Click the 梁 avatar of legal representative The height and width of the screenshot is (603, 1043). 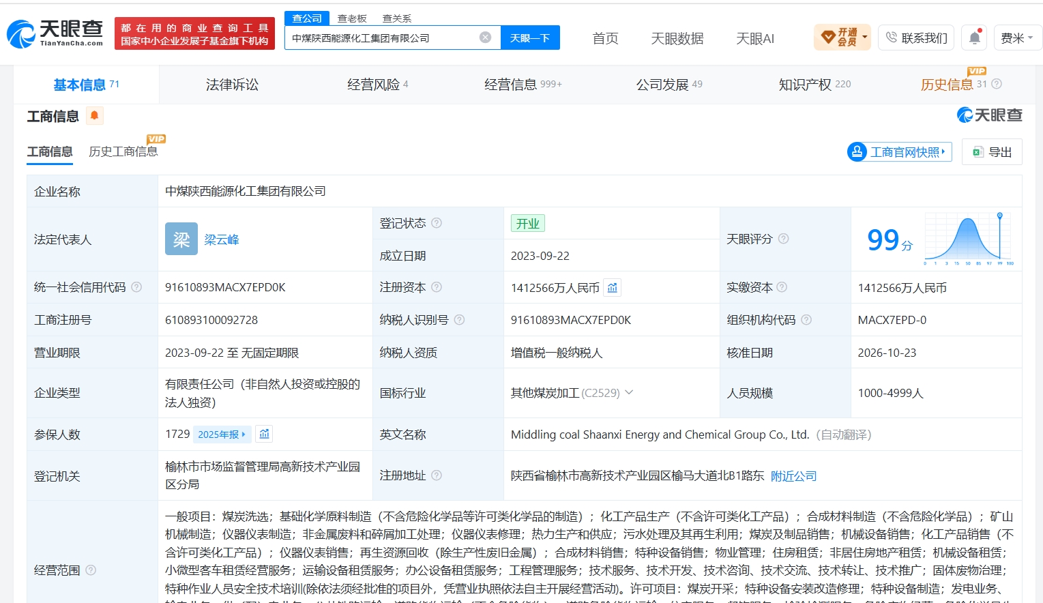coord(181,239)
